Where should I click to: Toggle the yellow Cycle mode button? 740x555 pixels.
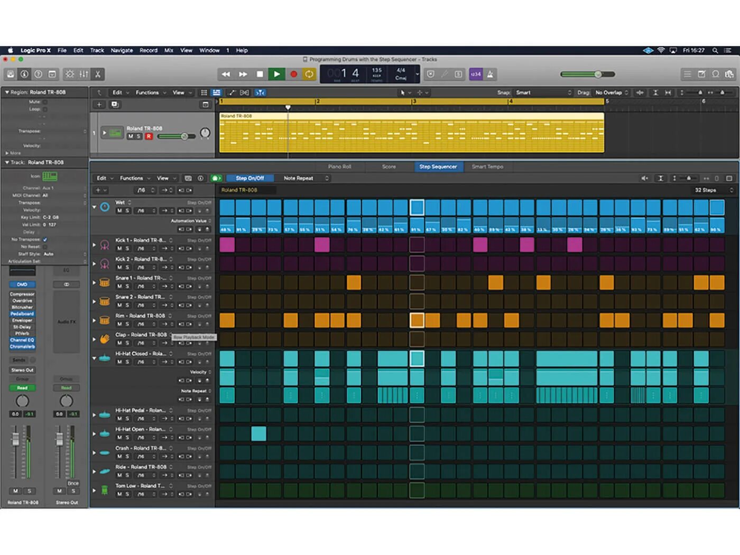click(x=309, y=74)
